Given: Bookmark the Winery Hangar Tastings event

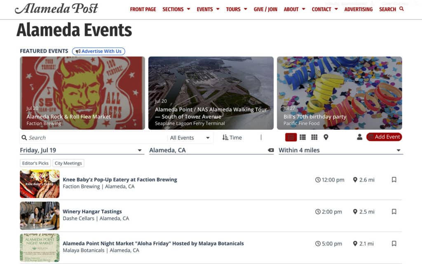Looking at the screenshot, I should (394, 212).
